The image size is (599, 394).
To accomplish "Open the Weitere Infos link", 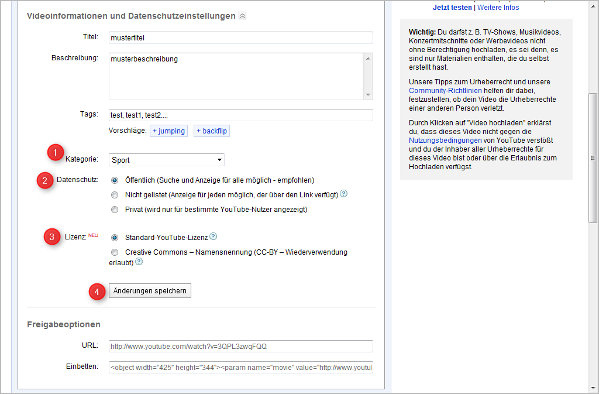I will point(498,7).
